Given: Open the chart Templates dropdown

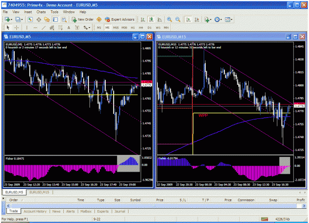Looking at the screenshot, I should (x=228, y=19).
